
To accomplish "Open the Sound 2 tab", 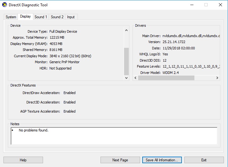I will pyautogui.click(x=57, y=17).
